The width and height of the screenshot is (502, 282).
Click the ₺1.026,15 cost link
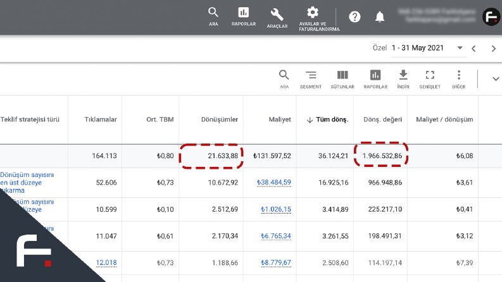[x=275, y=209]
